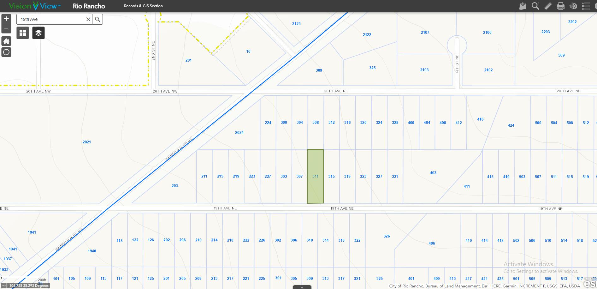
Task: Activate the find my location button
Action: point(6,52)
